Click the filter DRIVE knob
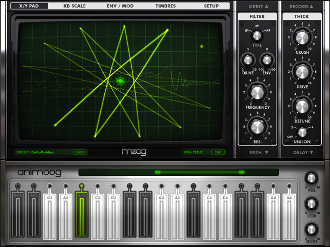330x247 pixels. pyautogui.click(x=248, y=60)
